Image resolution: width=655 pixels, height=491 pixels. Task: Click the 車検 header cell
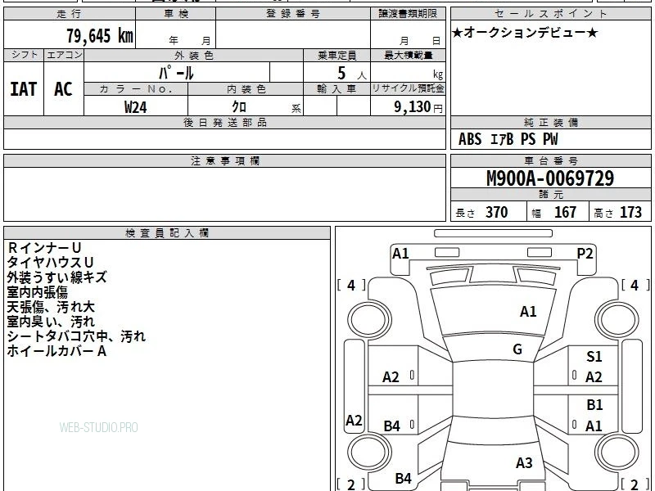pyautogui.click(x=176, y=14)
